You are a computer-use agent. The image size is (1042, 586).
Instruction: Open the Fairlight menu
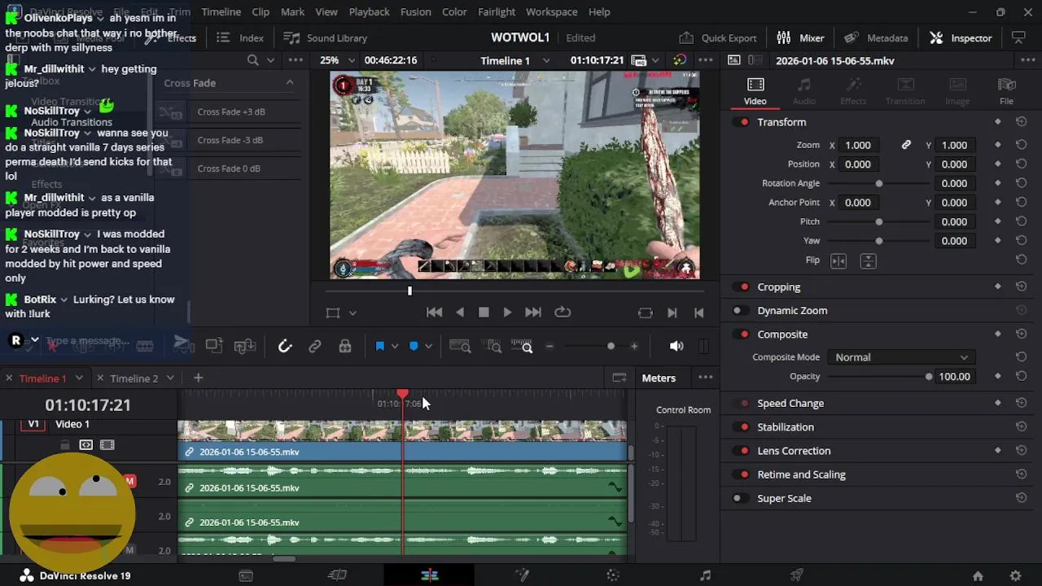pyautogui.click(x=497, y=12)
